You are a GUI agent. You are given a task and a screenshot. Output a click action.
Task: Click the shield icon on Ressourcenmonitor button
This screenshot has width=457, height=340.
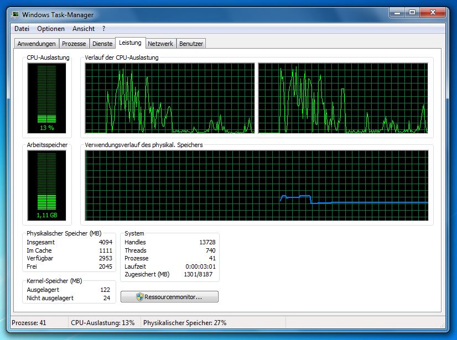(140, 297)
